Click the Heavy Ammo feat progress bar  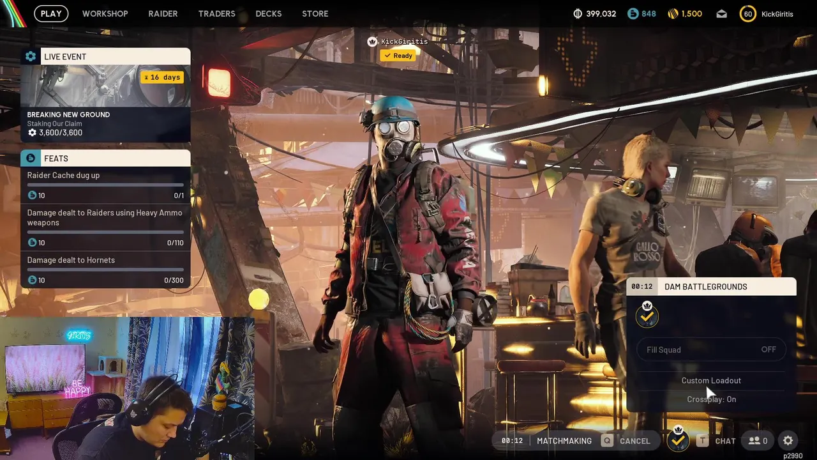point(105,233)
